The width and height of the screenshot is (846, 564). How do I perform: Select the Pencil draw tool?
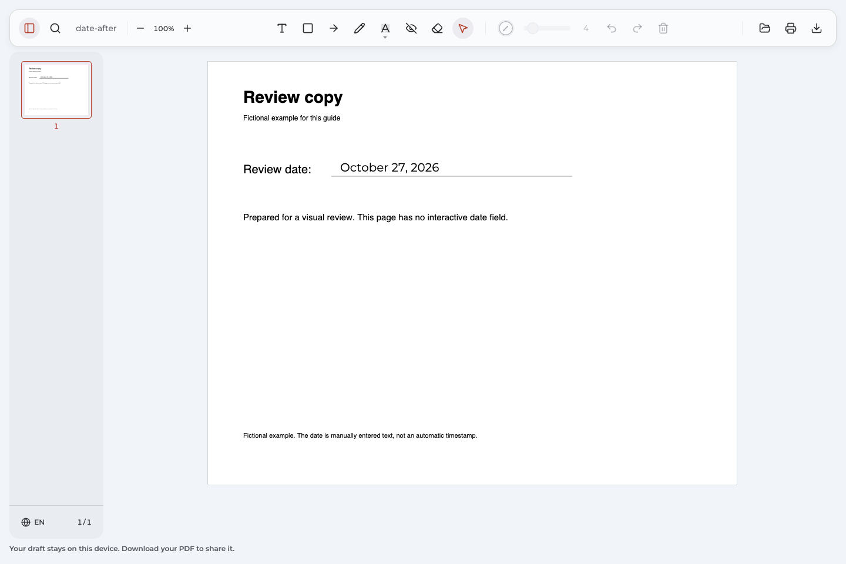tap(360, 28)
